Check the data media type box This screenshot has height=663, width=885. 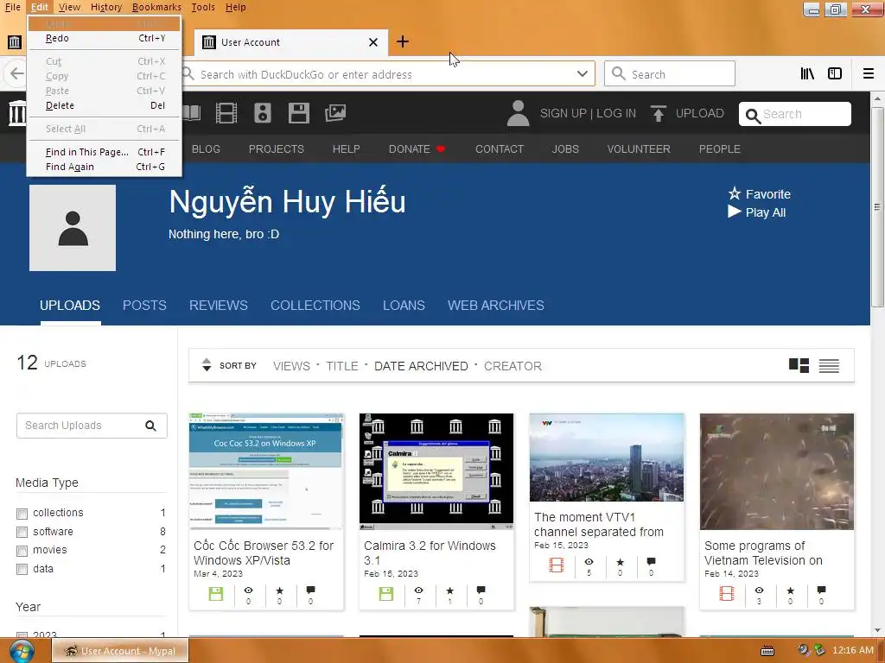(x=22, y=570)
